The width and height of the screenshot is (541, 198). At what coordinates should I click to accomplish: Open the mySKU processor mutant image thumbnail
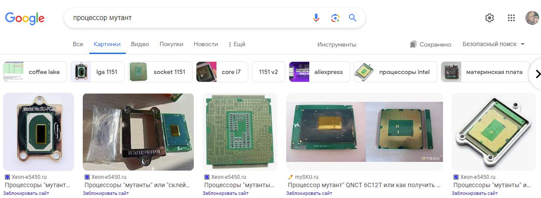click(x=365, y=131)
